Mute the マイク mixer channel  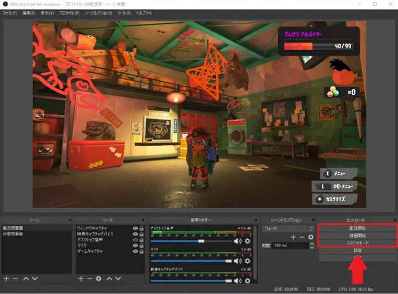click(237, 261)
